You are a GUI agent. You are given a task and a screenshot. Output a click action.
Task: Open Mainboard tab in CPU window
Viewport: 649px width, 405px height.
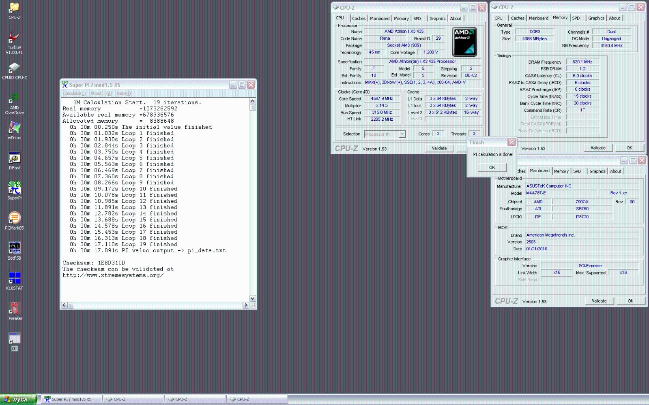380,19
